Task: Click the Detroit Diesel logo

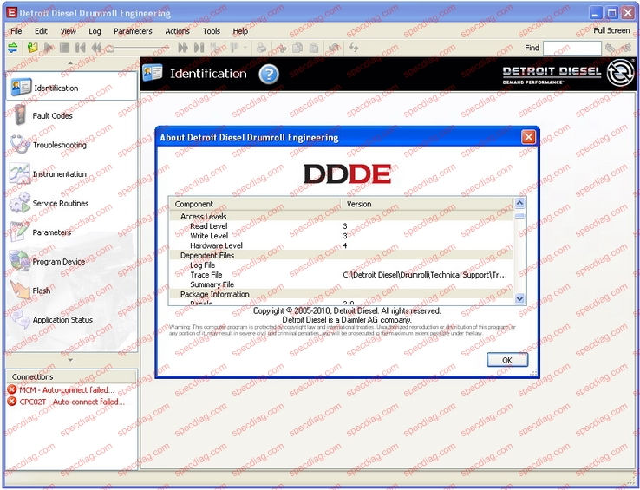Action: (567, 74)
